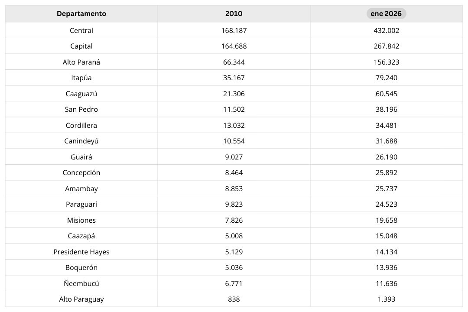This screenshot has width=468, height=312.
Task: Click the 'ene 2026' column header pill
Action: coord(386,13)
